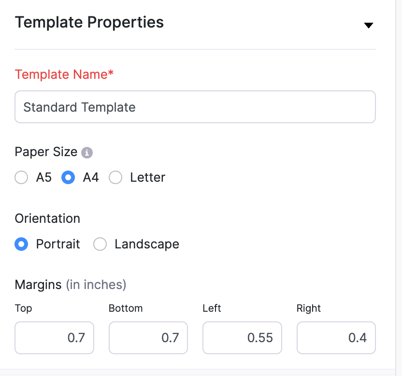Pick the Letter paper size radio button
The height and width of the screenshot is (376, 402).
115,178
